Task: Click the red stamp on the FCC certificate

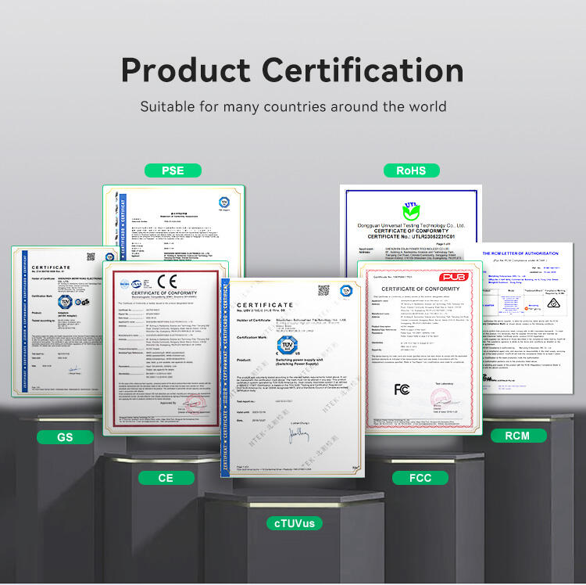Action: 440,397
